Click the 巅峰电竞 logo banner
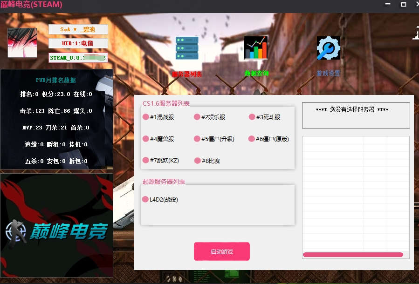Viewport: 419px width, 284px height. coord(56,225)
